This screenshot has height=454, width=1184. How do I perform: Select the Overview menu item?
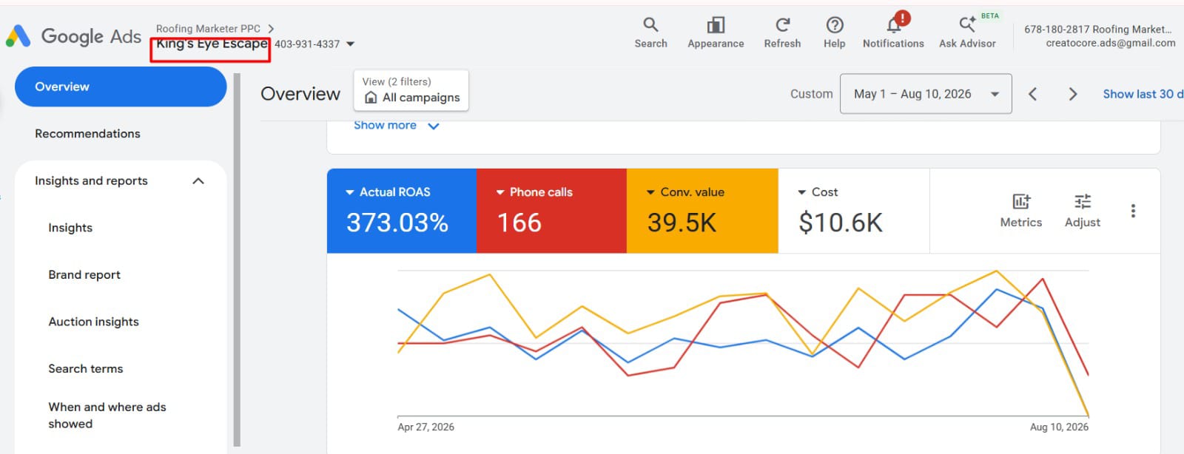click(x=121, y=87)
